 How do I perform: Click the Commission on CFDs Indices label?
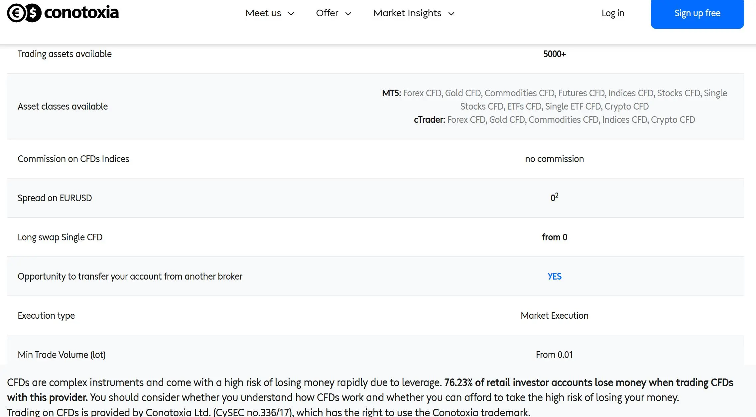[73, 159]
